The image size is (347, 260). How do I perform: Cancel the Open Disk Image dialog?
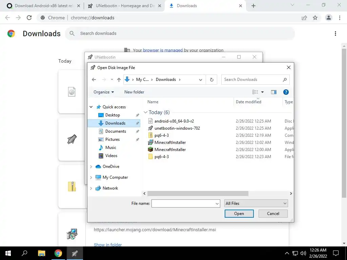tap(273, 214)
